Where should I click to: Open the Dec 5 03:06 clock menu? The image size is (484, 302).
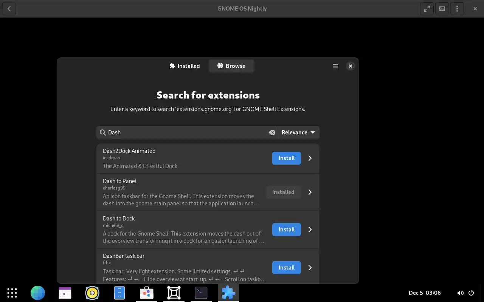pos(425,293)
